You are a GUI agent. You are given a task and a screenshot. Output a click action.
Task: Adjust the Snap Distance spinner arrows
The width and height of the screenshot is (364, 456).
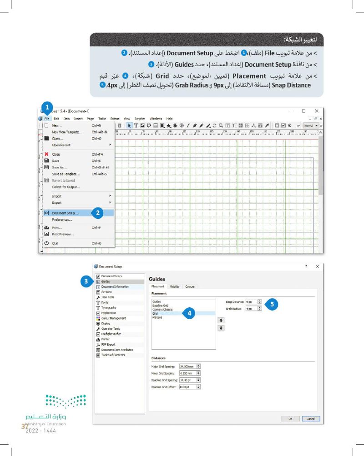pyautogui.click(x=259, y=302)
